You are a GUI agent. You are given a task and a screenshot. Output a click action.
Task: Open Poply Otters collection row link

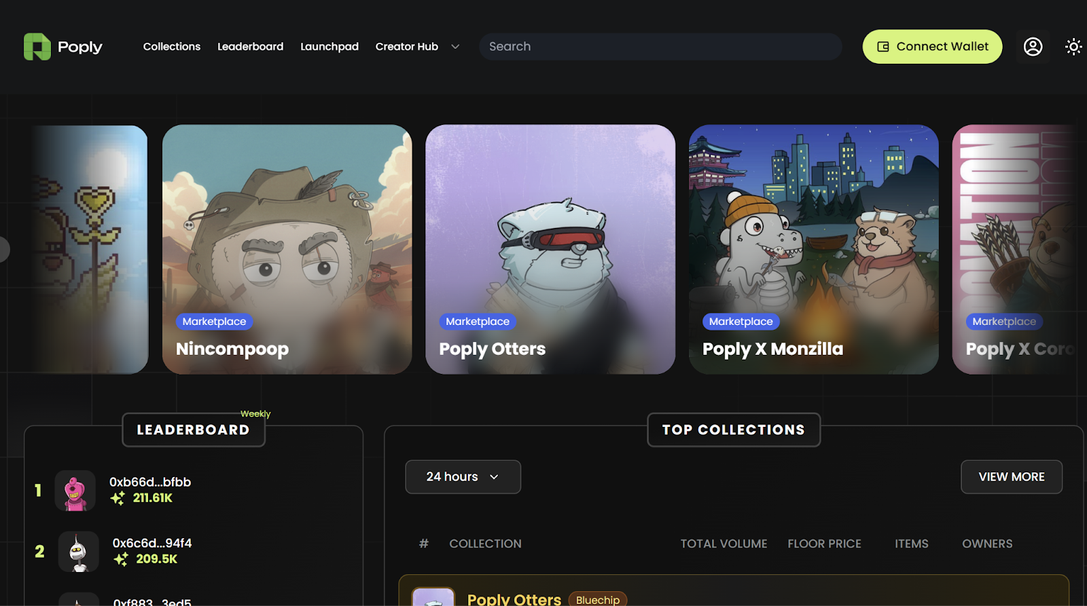[514, 599]
